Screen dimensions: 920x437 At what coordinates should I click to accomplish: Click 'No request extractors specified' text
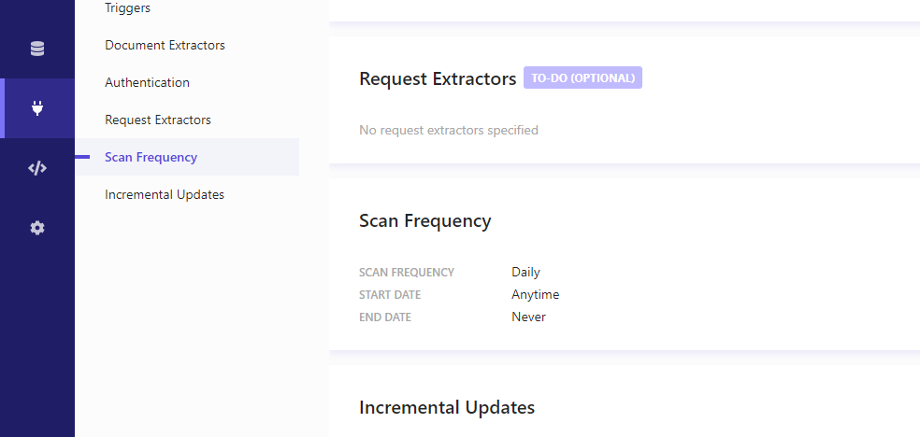pos(449,130)
